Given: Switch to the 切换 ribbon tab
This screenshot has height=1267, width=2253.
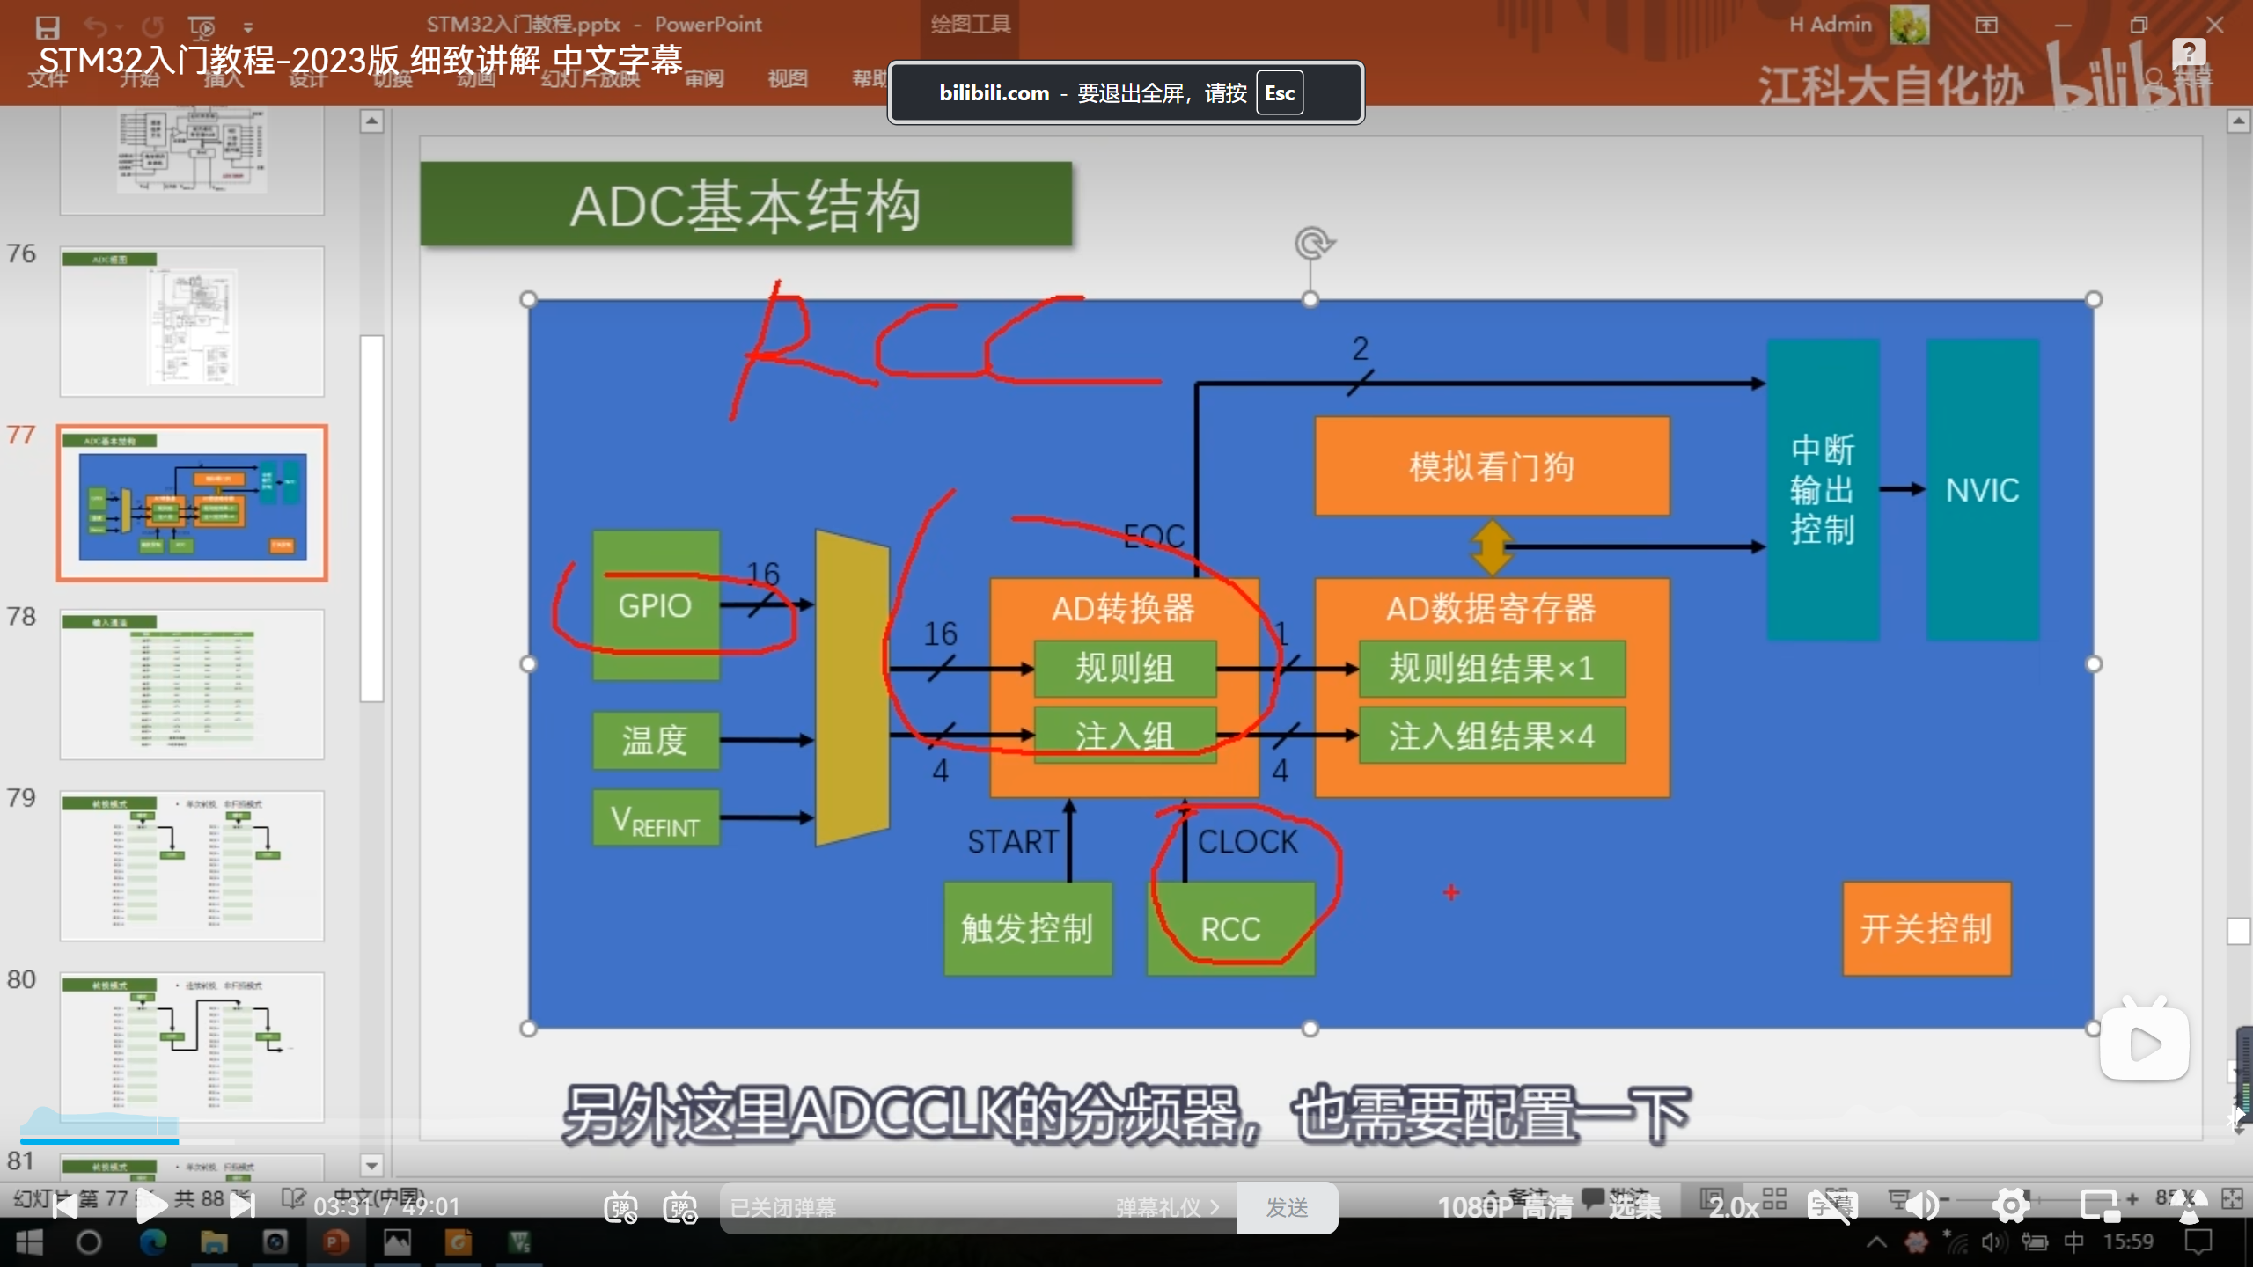Looking at the screenshot, I should tap(393, 78).
